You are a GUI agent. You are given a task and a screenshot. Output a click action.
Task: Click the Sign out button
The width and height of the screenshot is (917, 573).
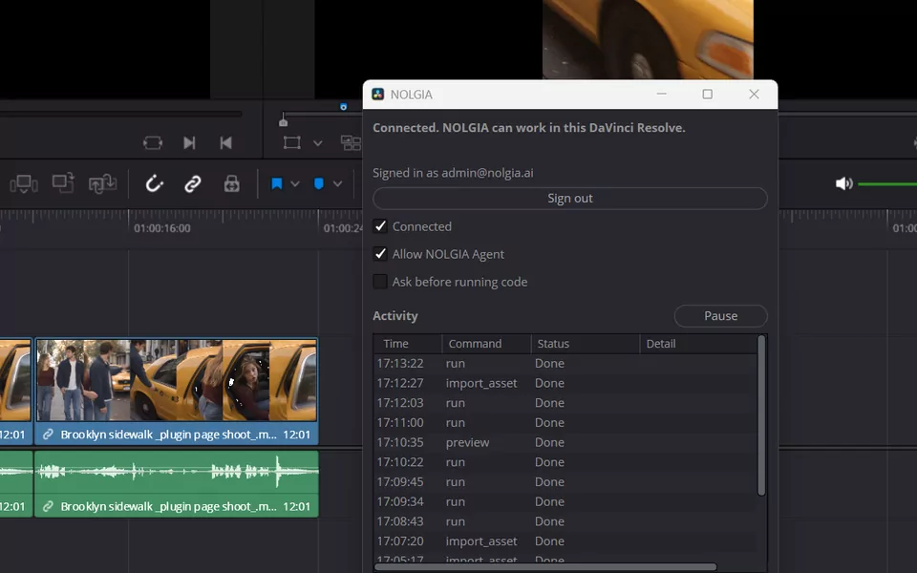click(x=570, y=199)
